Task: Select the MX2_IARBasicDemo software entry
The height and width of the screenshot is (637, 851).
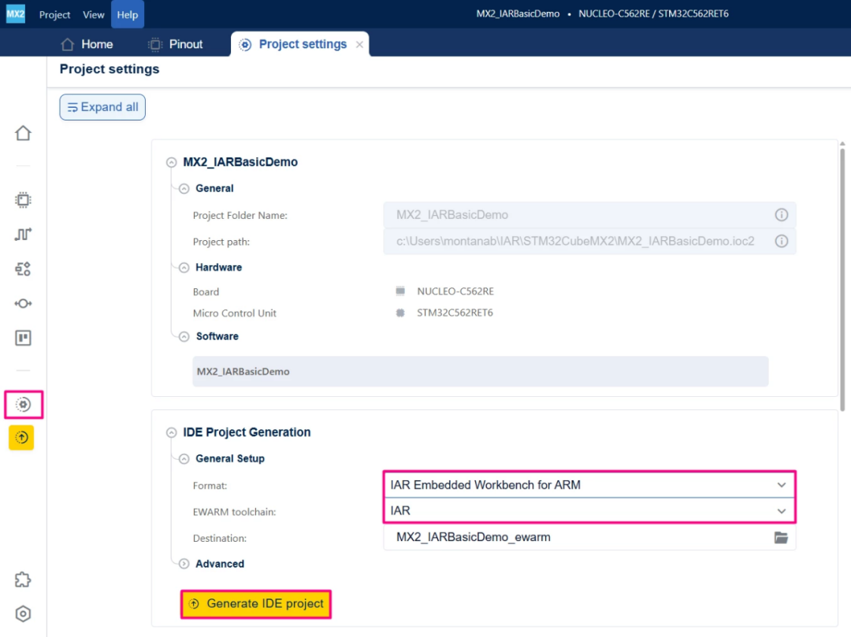Action: tap(481, 372)
